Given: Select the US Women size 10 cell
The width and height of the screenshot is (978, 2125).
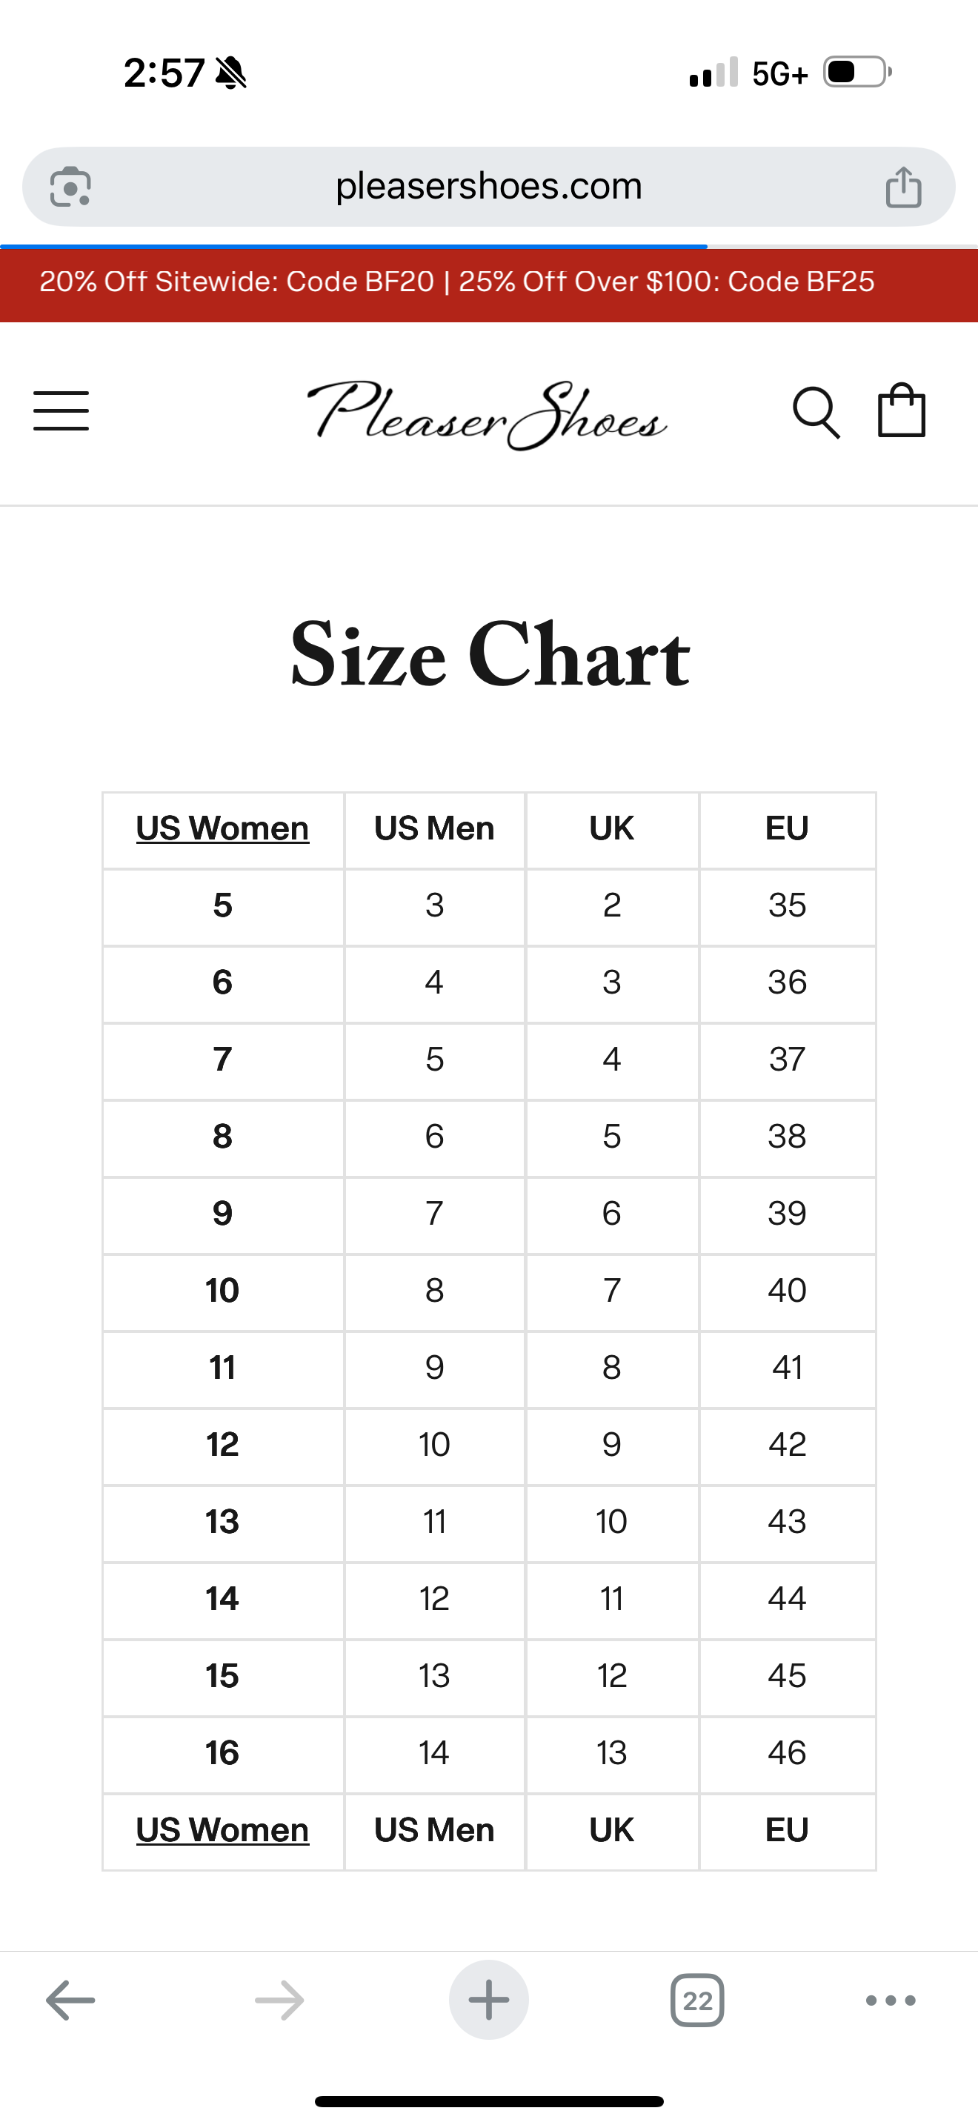Looking at the screenshot, I should pos(223,1290).
